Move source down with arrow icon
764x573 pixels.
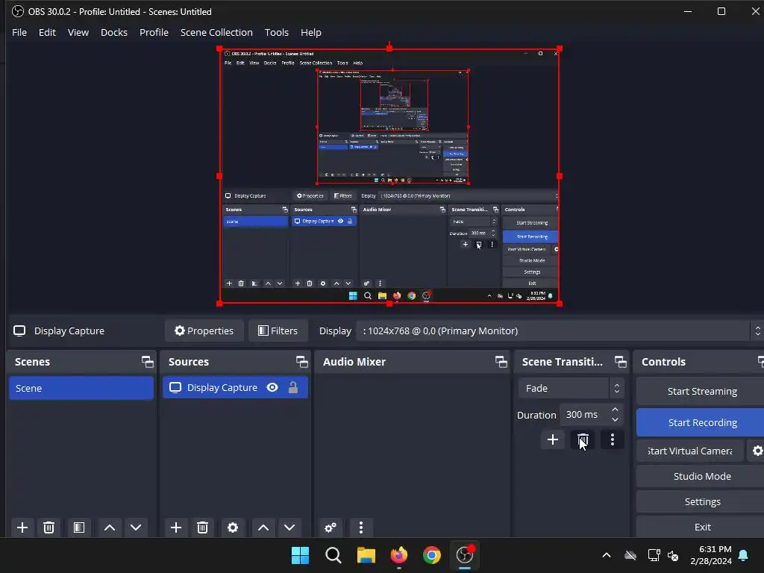click(289, 527)
